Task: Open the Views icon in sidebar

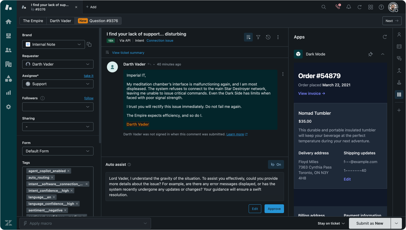Action: (8, 36)
